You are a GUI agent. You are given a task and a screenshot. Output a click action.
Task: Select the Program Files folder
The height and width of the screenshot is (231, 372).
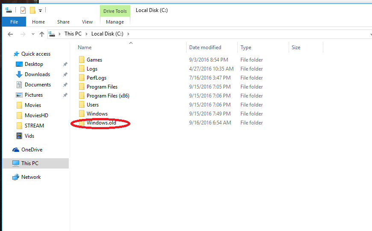tap(102, 87)
